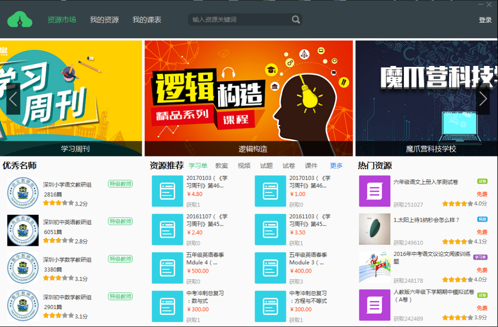The height and width of the screenshot is (327, 498).
Task: Open 深圳小学语文教研组 teacher avatar
Action: pos(23,193)
